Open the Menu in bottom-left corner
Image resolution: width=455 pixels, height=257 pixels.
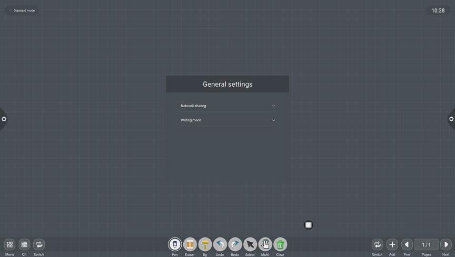[9, 244]
